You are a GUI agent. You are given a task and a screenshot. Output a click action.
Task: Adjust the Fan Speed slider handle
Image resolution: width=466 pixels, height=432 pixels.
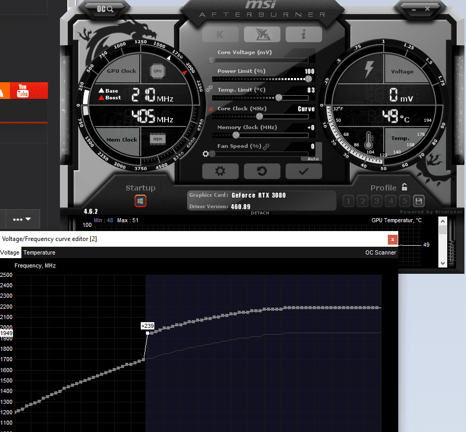tap(212, 154)
